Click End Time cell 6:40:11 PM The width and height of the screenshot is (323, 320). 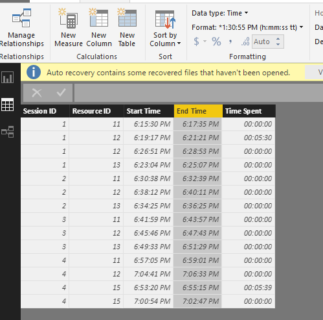click(x=197, y=192)
